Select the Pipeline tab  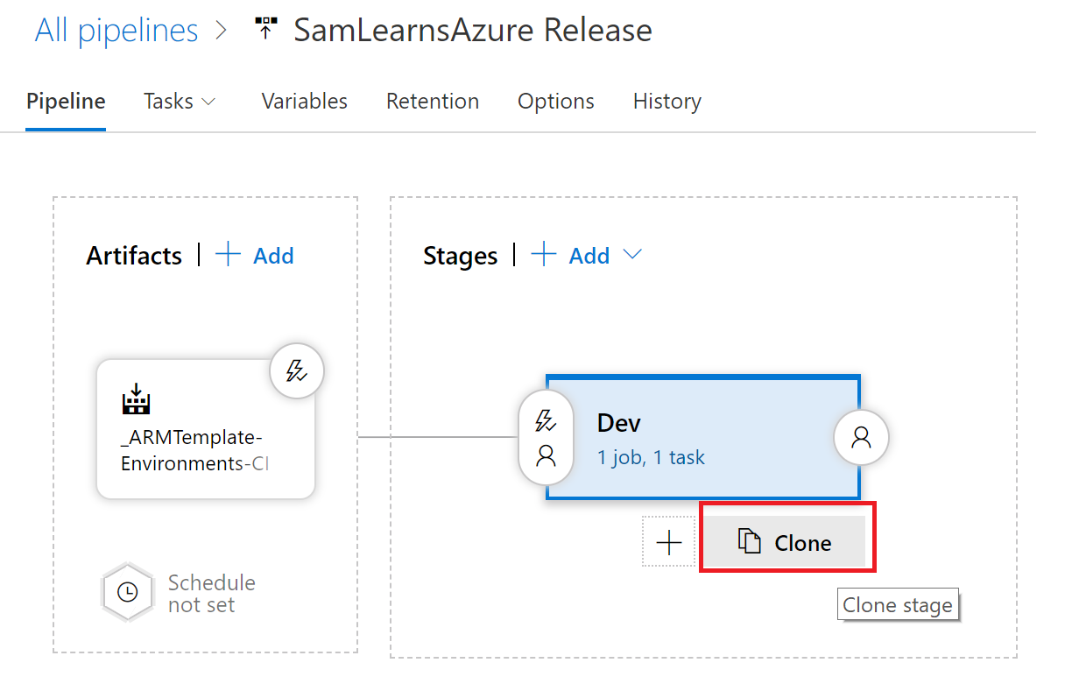tap(66, 102)
